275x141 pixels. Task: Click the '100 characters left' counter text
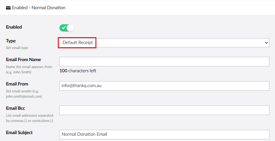78,71
